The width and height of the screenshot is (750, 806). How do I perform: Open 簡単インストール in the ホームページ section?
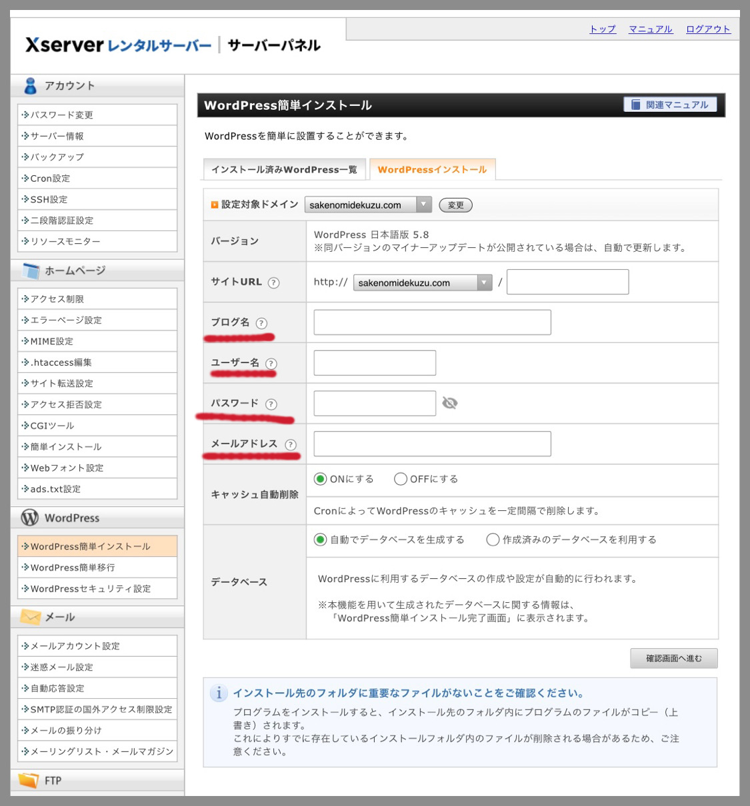[97, 446]
